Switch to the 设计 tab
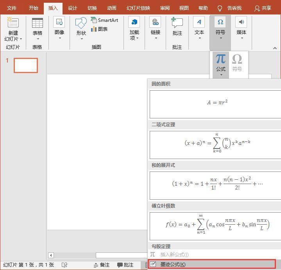 pos(72,8)
